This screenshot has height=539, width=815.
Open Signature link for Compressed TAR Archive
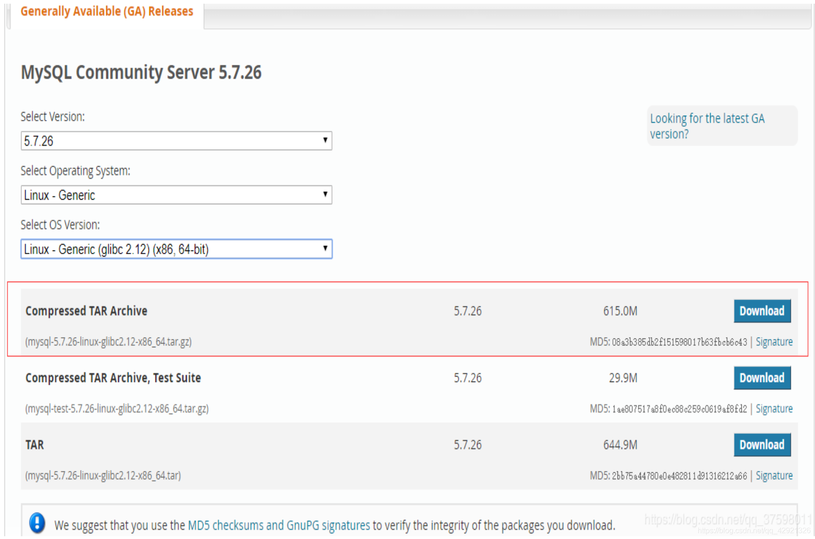pyautogui.click(x=774, y=342)
